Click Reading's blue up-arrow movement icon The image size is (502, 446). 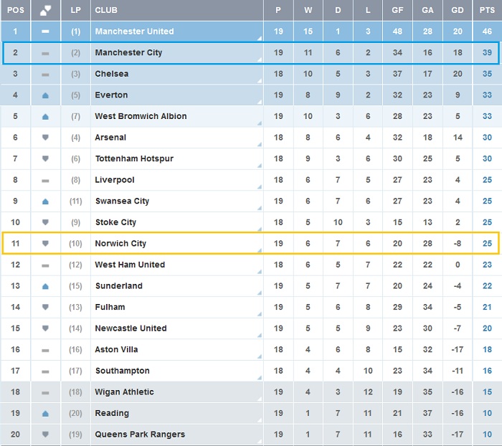[45, 414]
